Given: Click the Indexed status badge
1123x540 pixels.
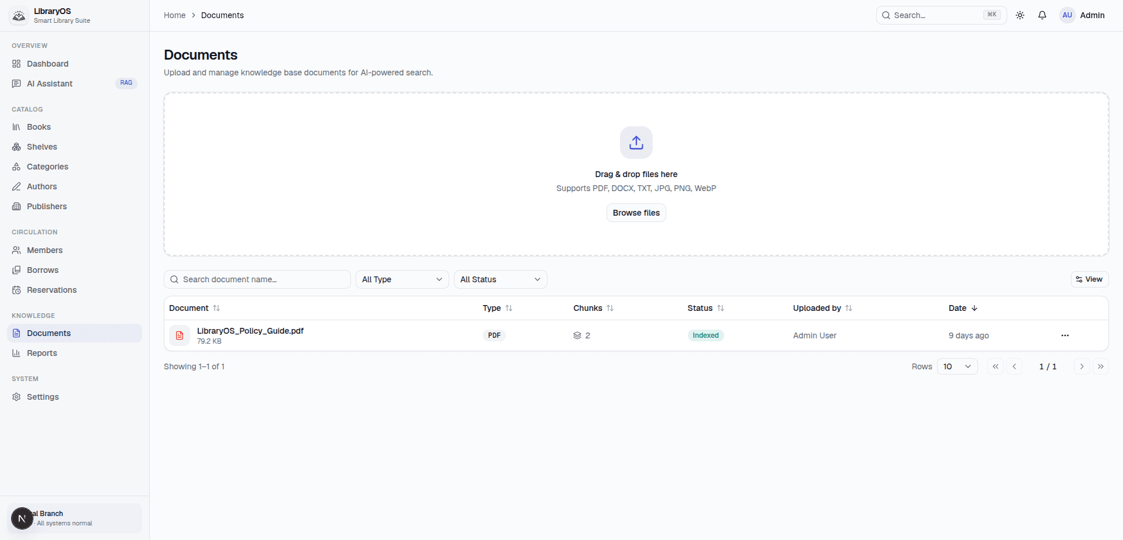Looking at the screenshot, I should pyautogui.click(x=706, y=335).
